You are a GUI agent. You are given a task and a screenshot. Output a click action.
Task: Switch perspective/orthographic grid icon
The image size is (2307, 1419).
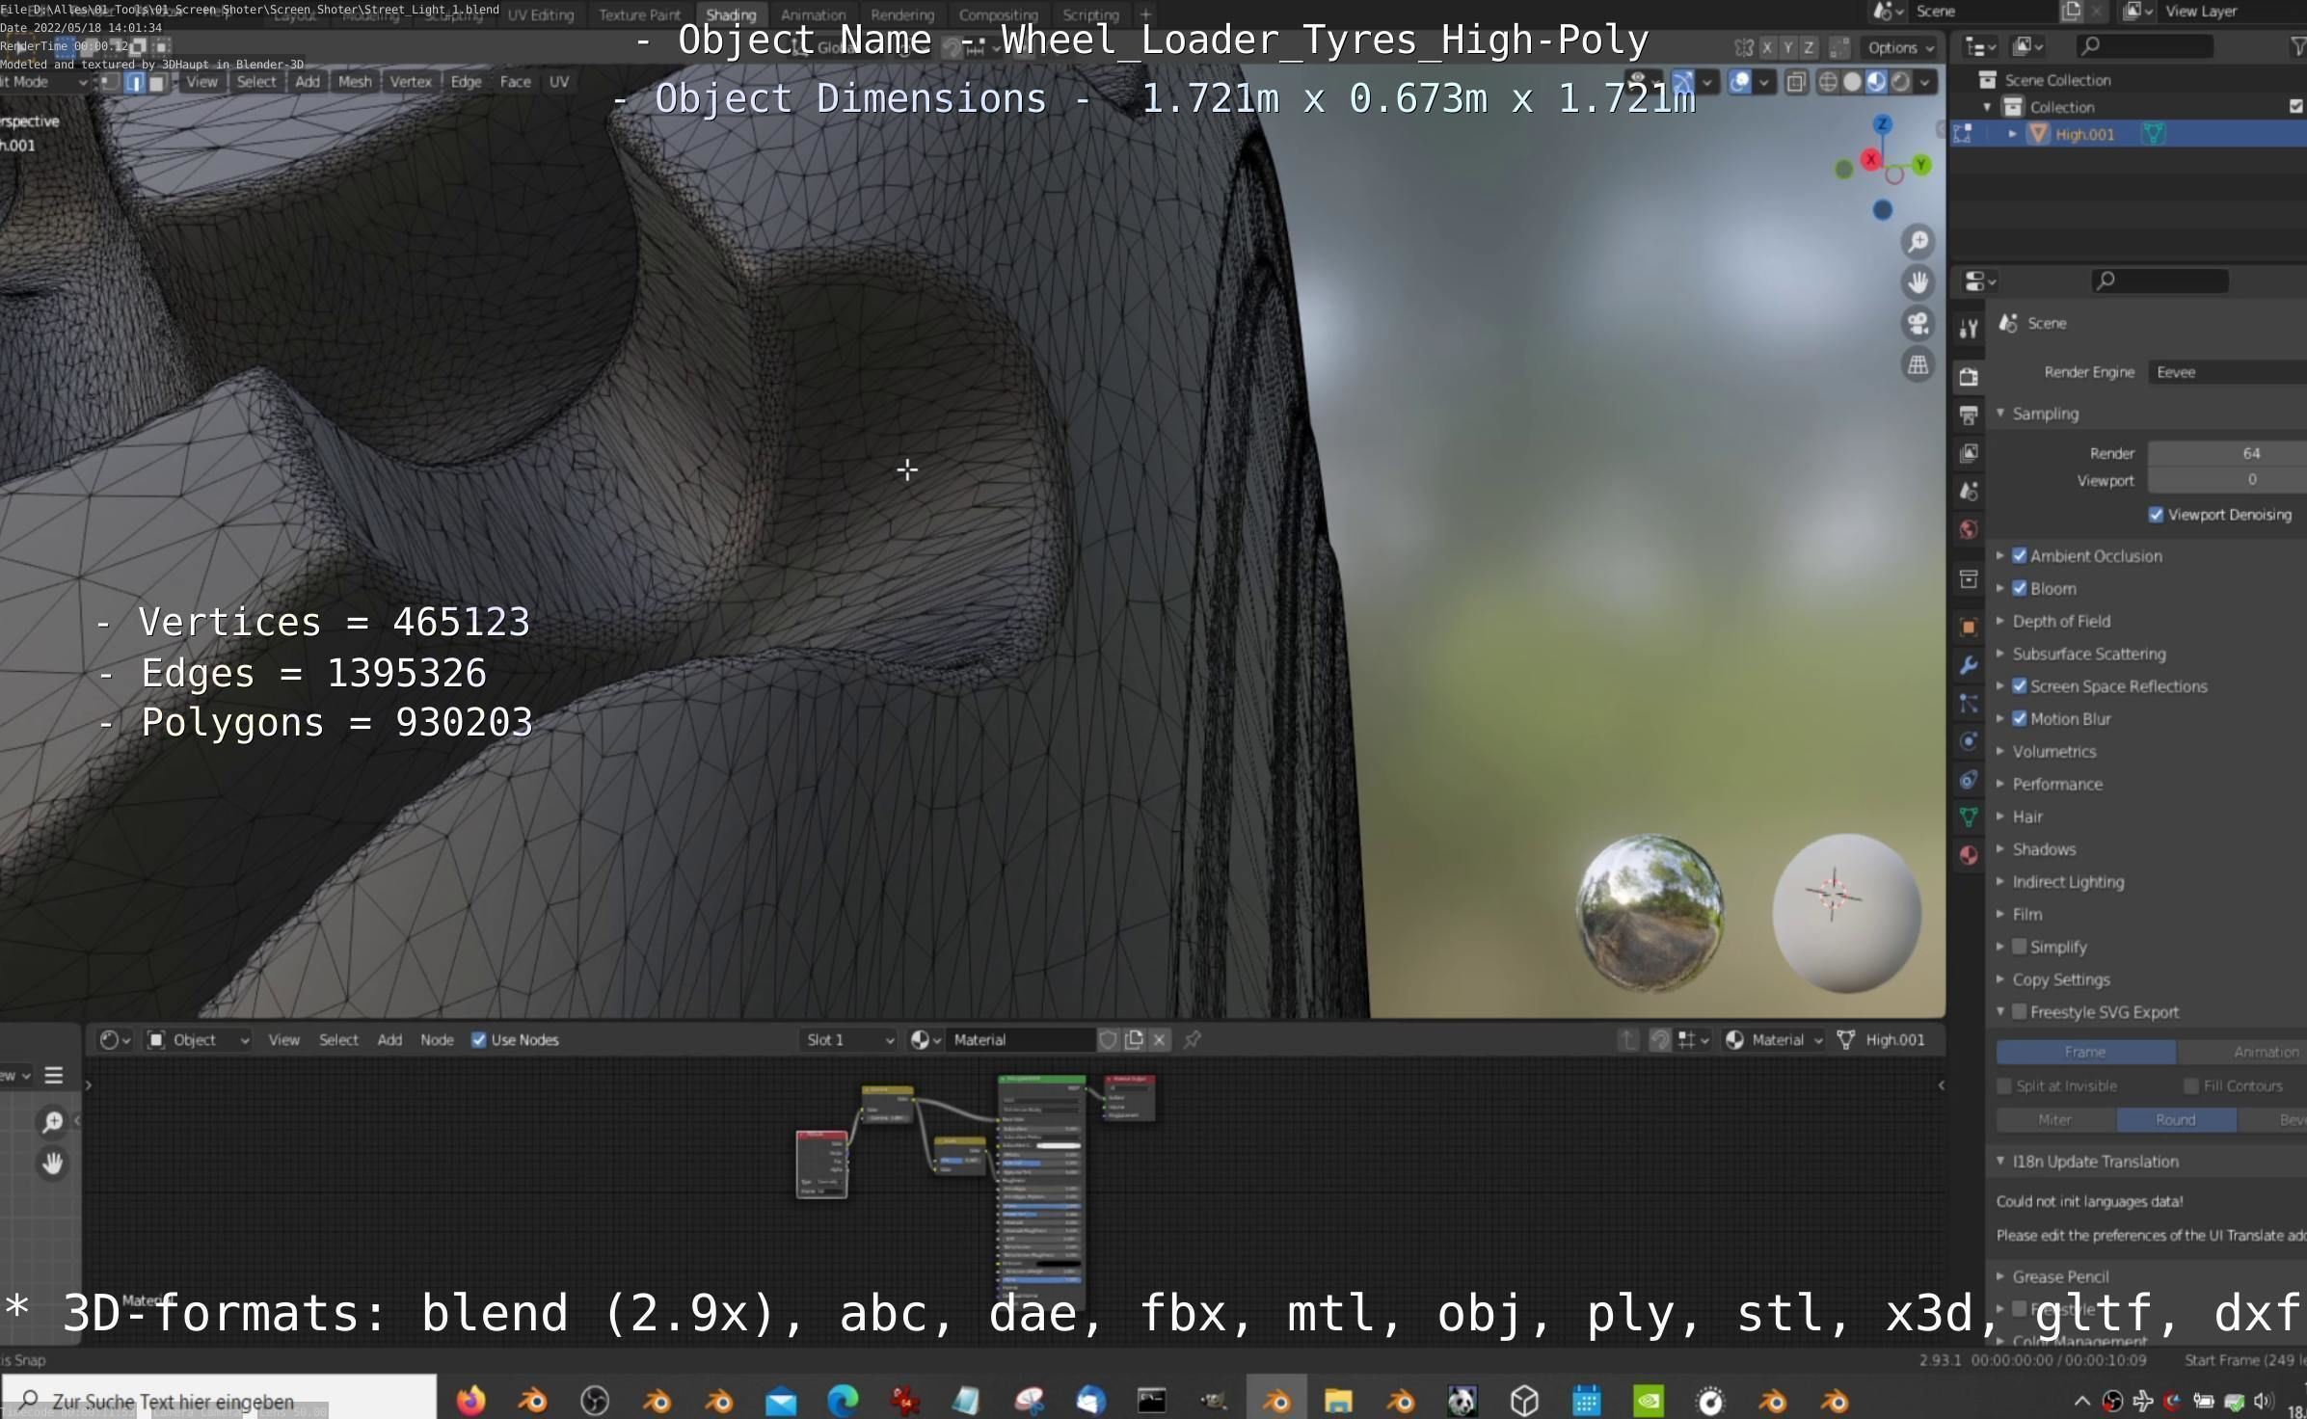[1918, 365]
